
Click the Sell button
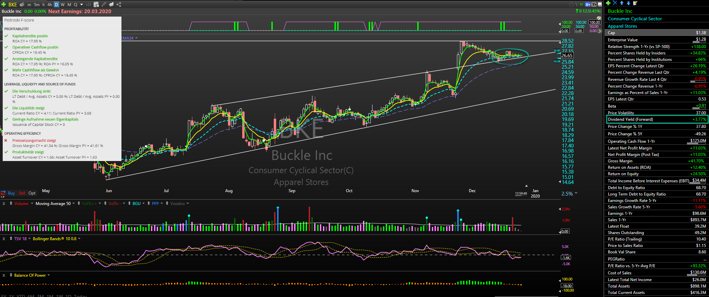(22, 193)
